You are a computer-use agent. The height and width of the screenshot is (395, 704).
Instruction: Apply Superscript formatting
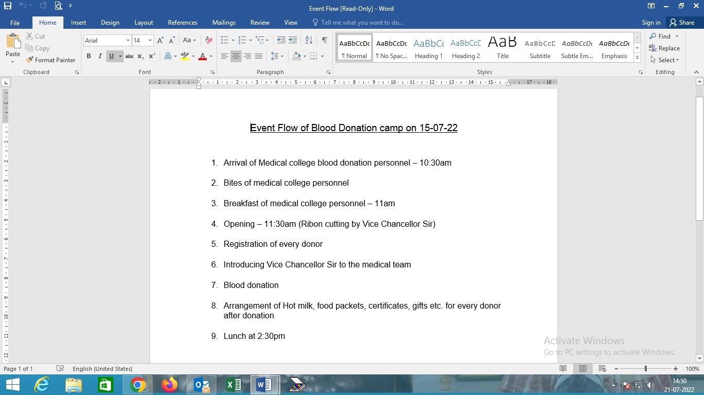point(152,56)
